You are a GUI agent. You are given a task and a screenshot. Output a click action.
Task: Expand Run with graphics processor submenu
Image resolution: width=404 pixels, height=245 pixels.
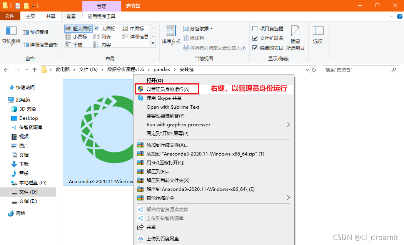coord(214,125)
